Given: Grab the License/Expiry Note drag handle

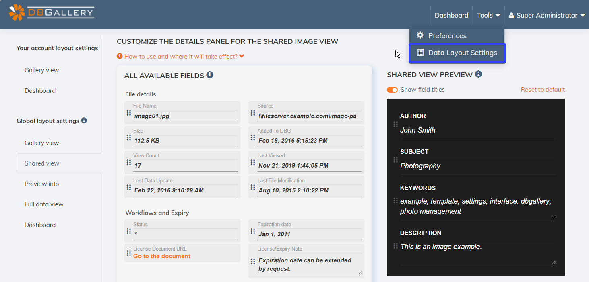Looking at the screenshot, I should point(253,262).
